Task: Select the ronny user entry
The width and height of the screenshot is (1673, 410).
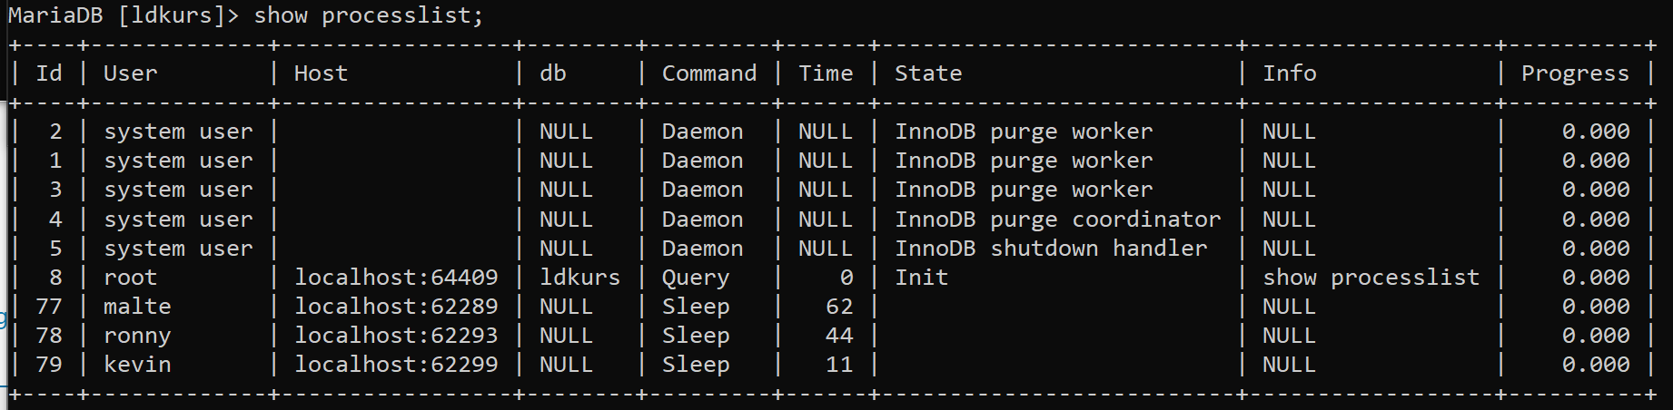Action: (137, 337)
